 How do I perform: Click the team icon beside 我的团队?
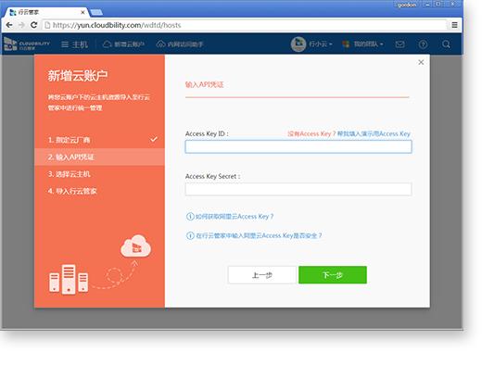click(x=346, y=44)
